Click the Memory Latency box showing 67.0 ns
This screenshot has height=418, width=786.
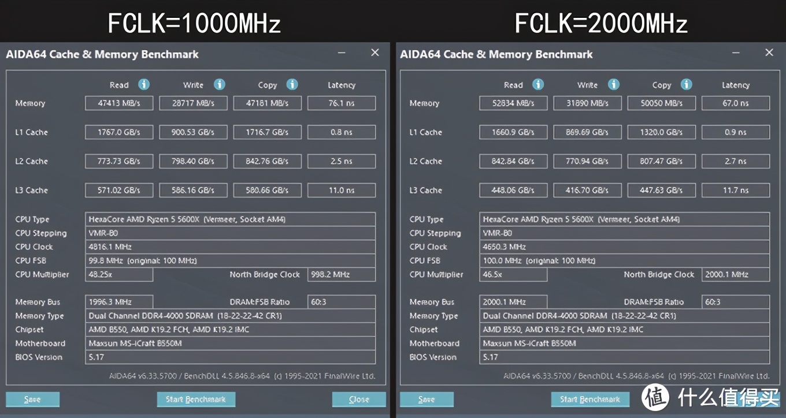(735, 103)
